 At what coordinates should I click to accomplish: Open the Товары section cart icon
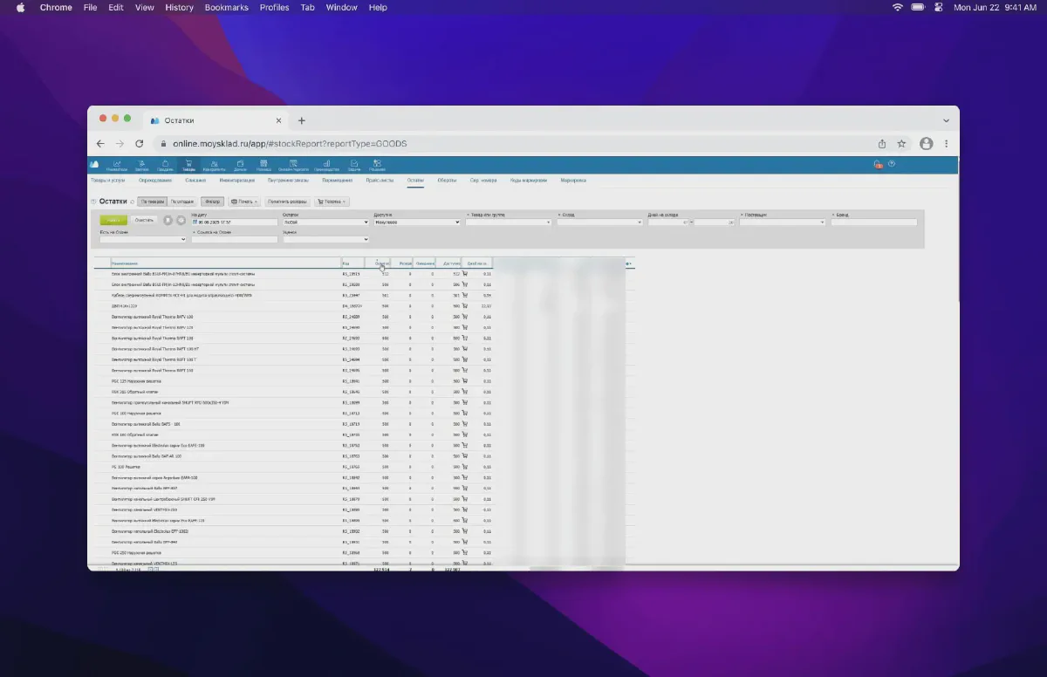[x=189, y=164]
